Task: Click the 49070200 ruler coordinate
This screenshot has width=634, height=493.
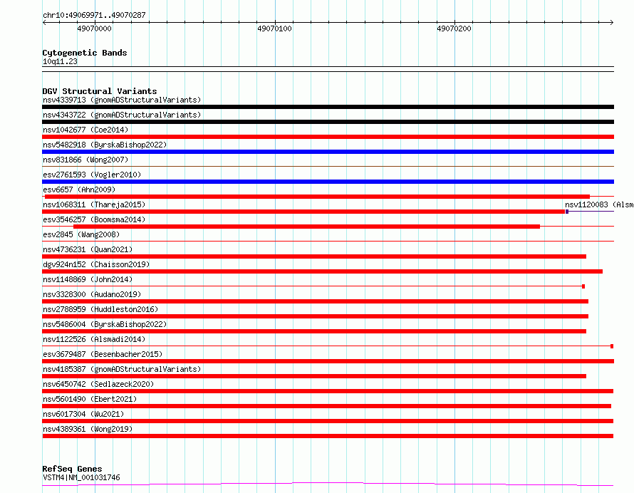Action: coord(454,28)
